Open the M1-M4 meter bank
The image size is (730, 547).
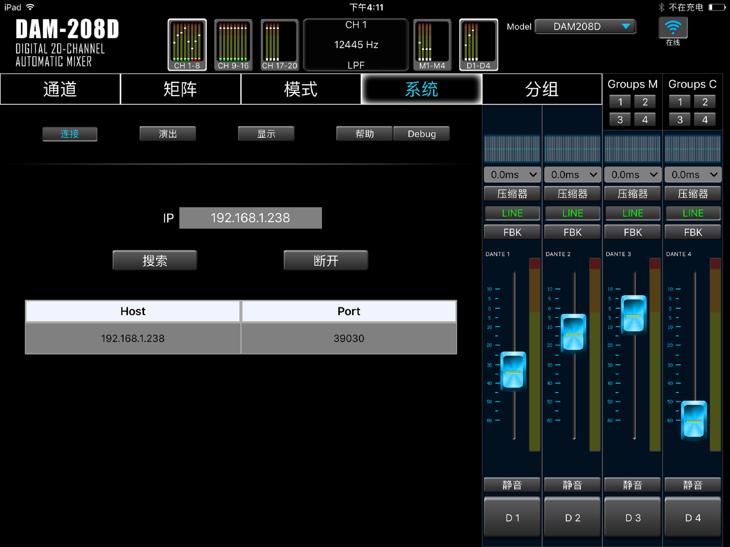pos(432,45)
